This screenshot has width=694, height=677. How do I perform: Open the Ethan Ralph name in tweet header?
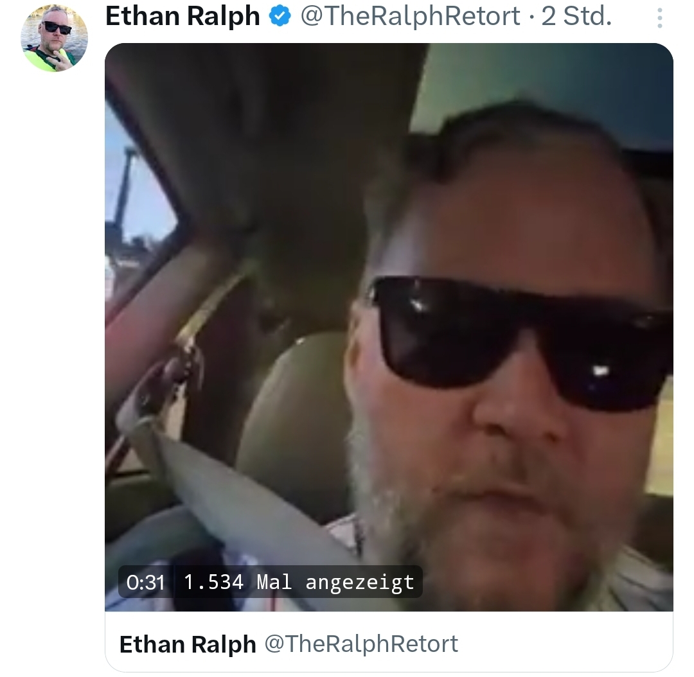[182, 16]
